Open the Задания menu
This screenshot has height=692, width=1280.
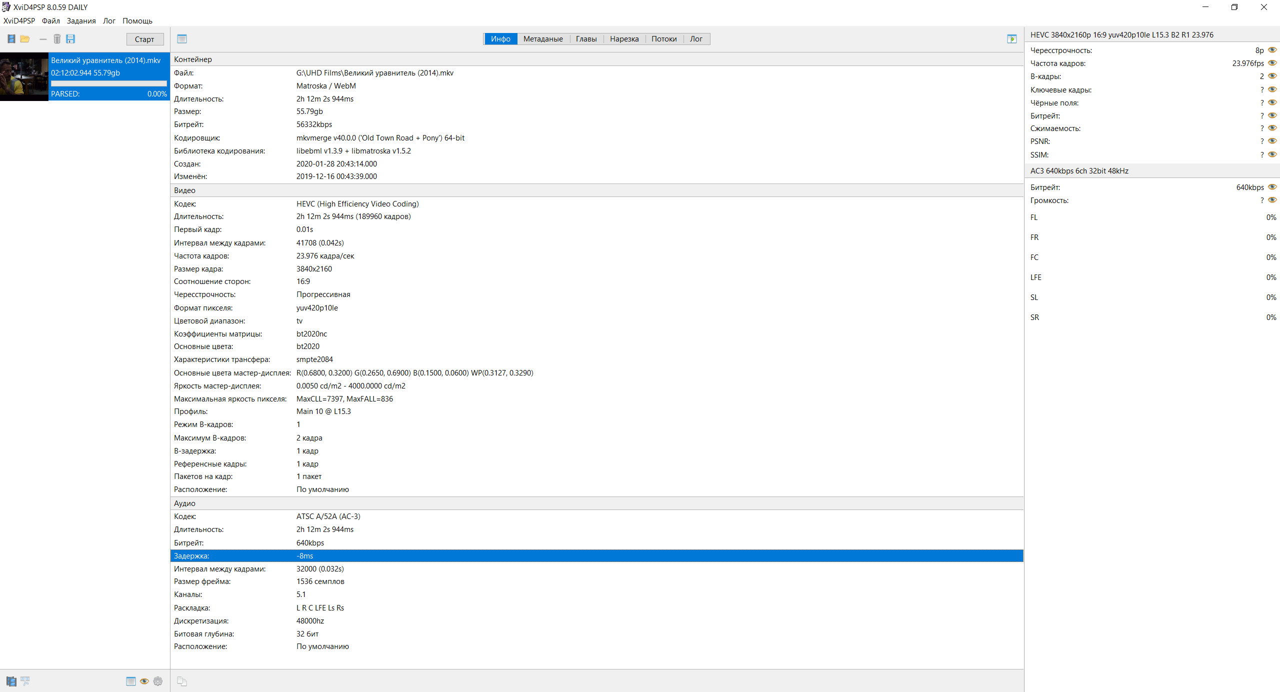pyautogui.click(x=81, y=21)
